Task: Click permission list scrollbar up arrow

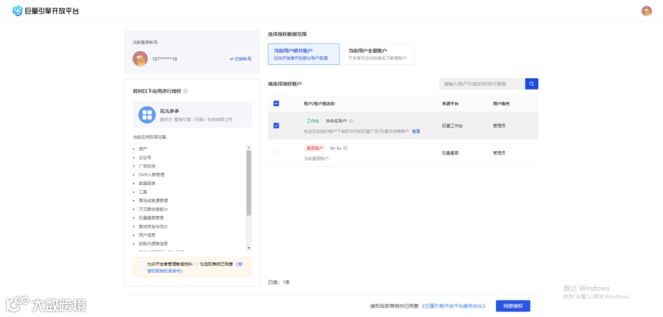Action: [249, 147]
